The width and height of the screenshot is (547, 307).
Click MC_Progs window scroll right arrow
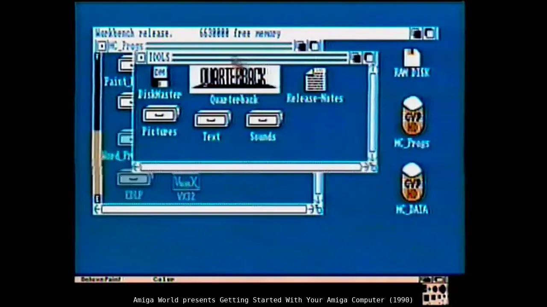[x=311, y=209]
